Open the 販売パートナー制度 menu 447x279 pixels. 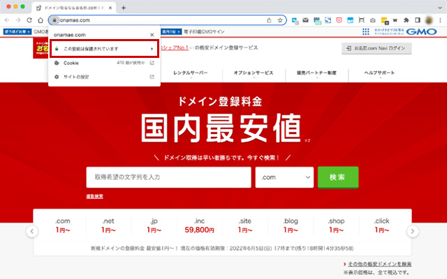pos(316,73)
